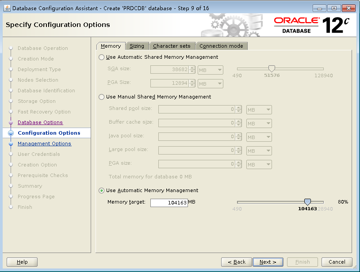Viewport: 360px width, 272px height.
Task: Click the manual PGA size spinner arrows
Action: point(238,164)
